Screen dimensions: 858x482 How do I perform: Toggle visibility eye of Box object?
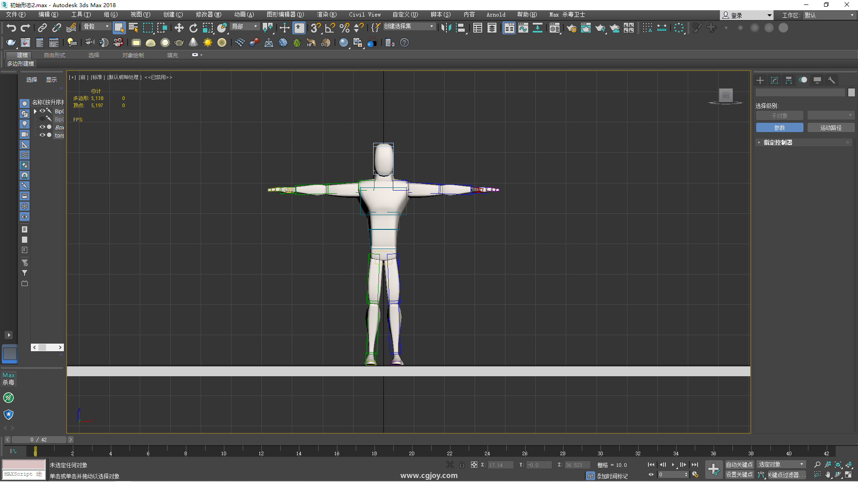42,127
